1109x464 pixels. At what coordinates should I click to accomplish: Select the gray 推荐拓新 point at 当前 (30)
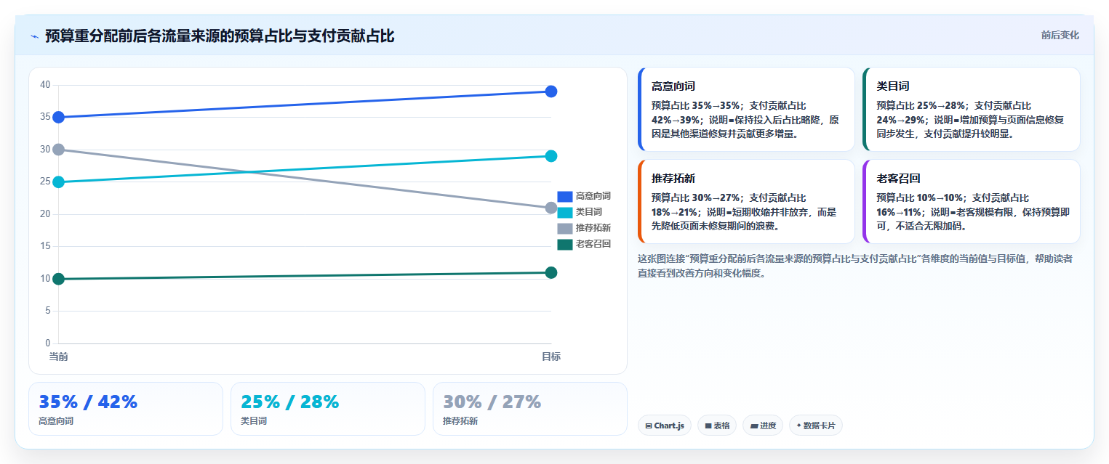tap(58, 150)
